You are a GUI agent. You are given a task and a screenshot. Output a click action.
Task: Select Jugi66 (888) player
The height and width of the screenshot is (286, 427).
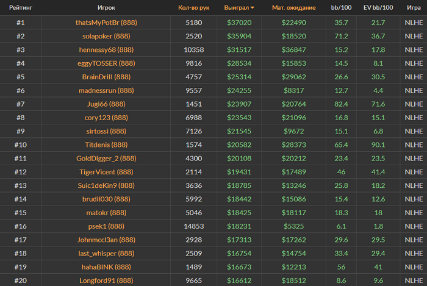point(106,104)
